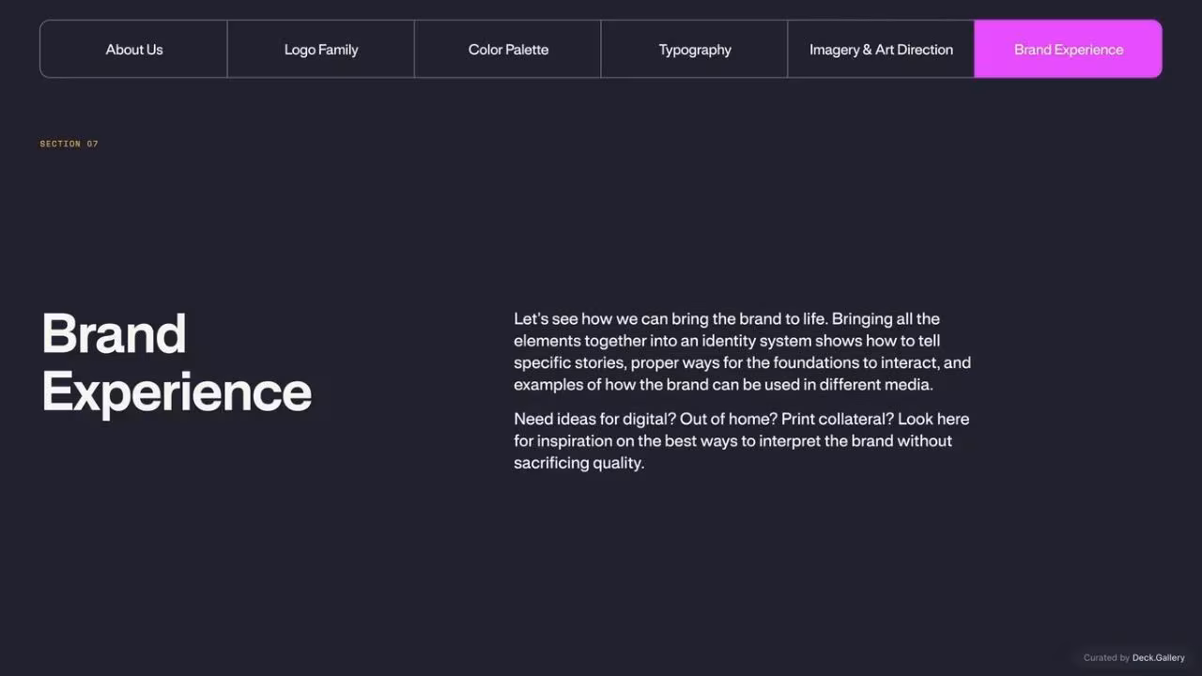Open Imagery & Art Direction tab
This screenshot has height=676, width=1202.
881,49
